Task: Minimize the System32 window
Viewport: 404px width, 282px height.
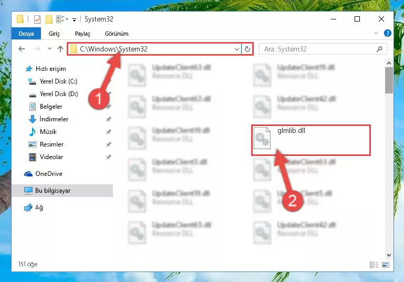Action: (334, 19)
